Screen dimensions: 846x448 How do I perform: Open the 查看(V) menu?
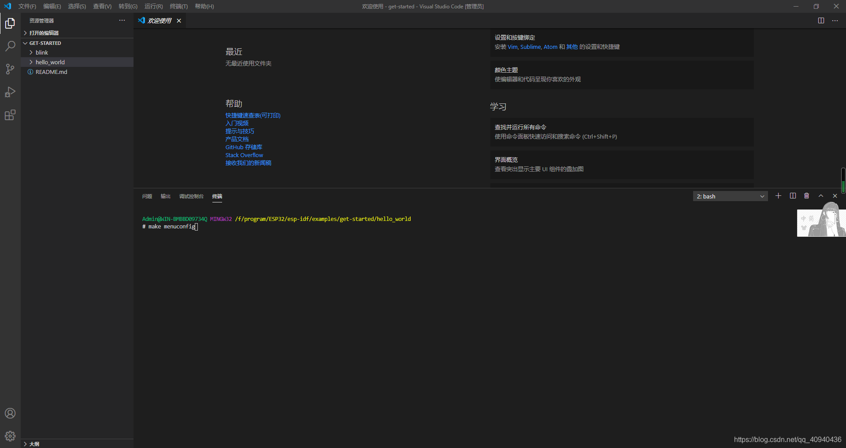[x=102, y=6]
